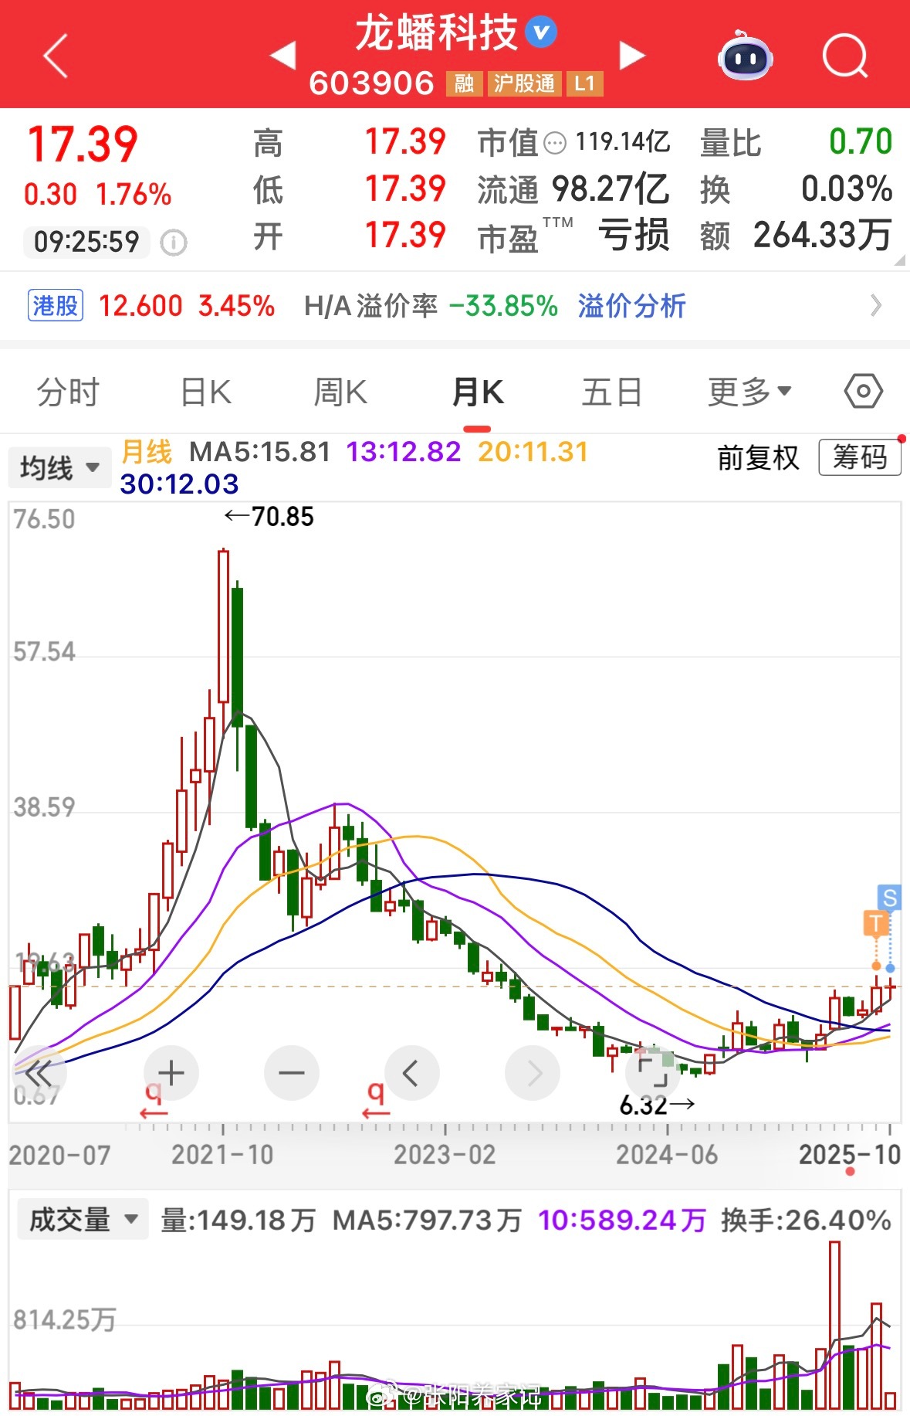Tap the back arrow in header
This screenshot has height=1416, width=910.
[56, 56]
